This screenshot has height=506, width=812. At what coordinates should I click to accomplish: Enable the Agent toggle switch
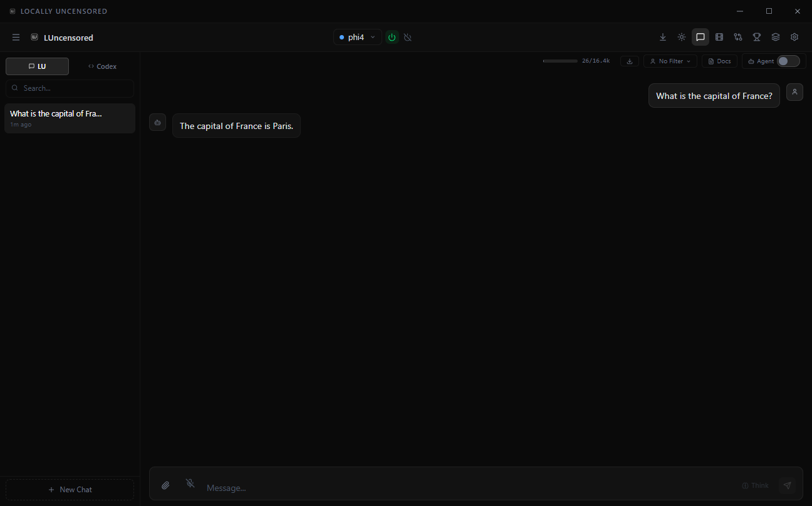(788, 61)
